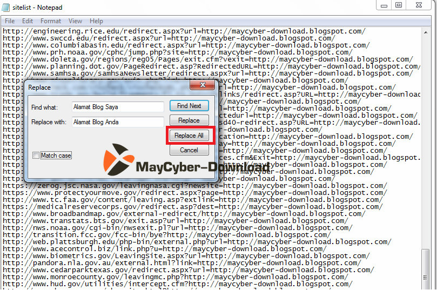Minimize the Notepad window

click(384, 5)
